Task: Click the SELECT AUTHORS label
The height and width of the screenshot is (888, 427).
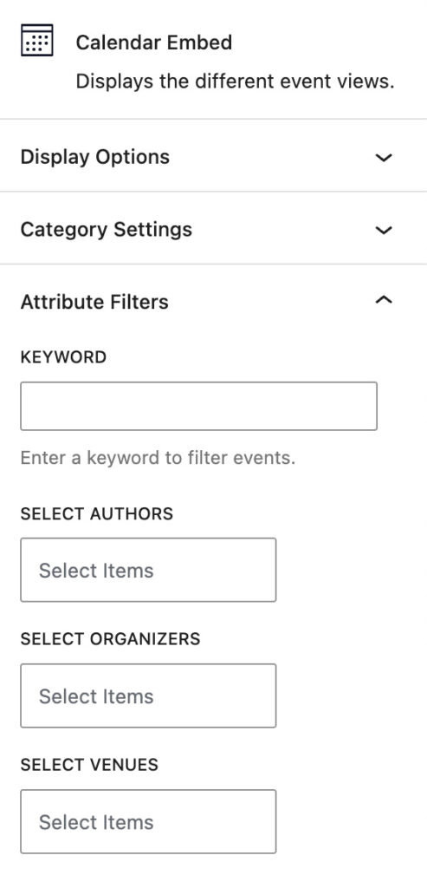Action: 97,513
